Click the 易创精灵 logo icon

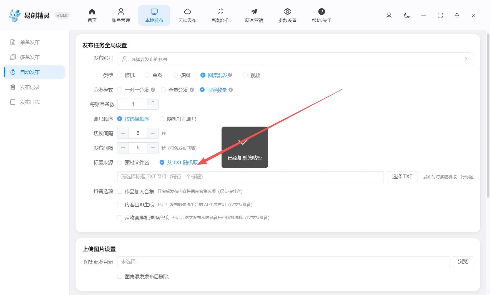click(x=14, y=15)
